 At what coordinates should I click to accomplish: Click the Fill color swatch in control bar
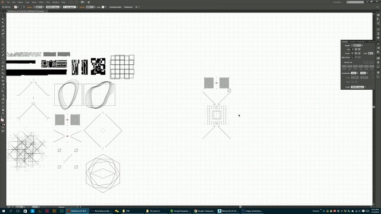click(15, 7)
